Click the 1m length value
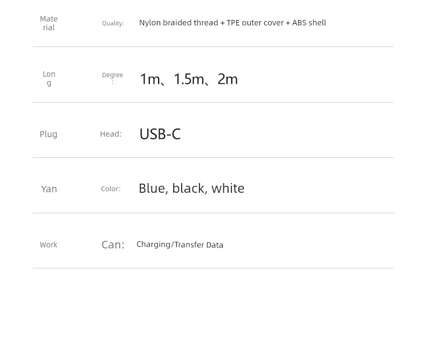426x344 pixels. click(150, 79)
